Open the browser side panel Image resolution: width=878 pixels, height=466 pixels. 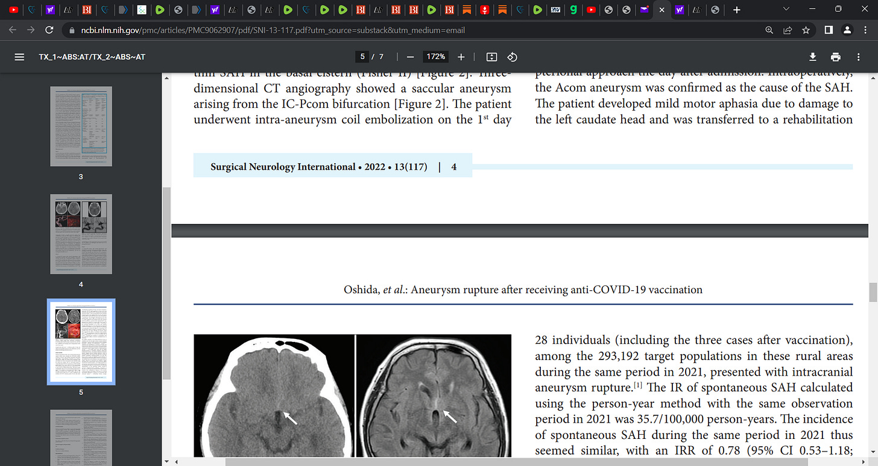click(829, 30)
